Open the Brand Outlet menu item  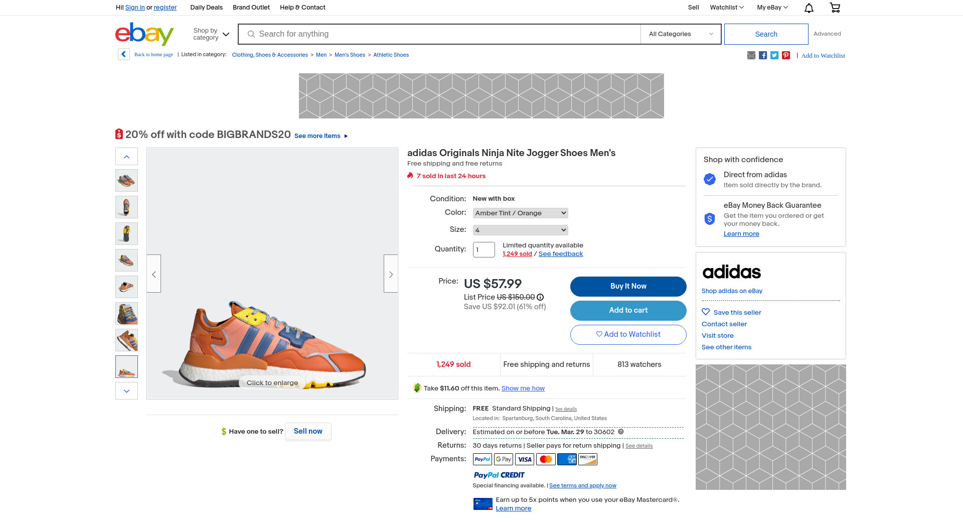tap(251, 8)
